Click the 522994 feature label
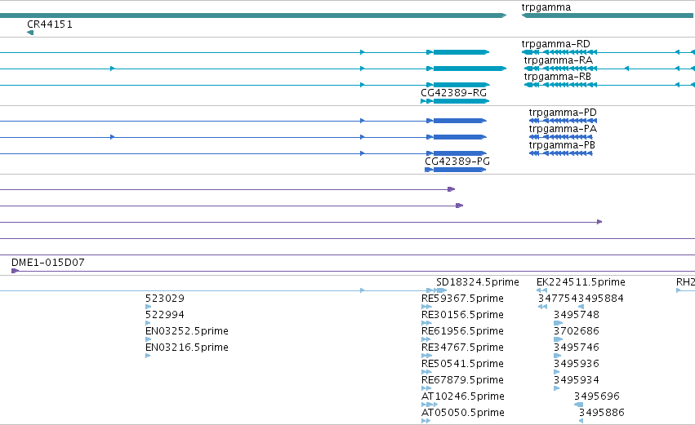695x425 pixels. (x=164, y=315)
